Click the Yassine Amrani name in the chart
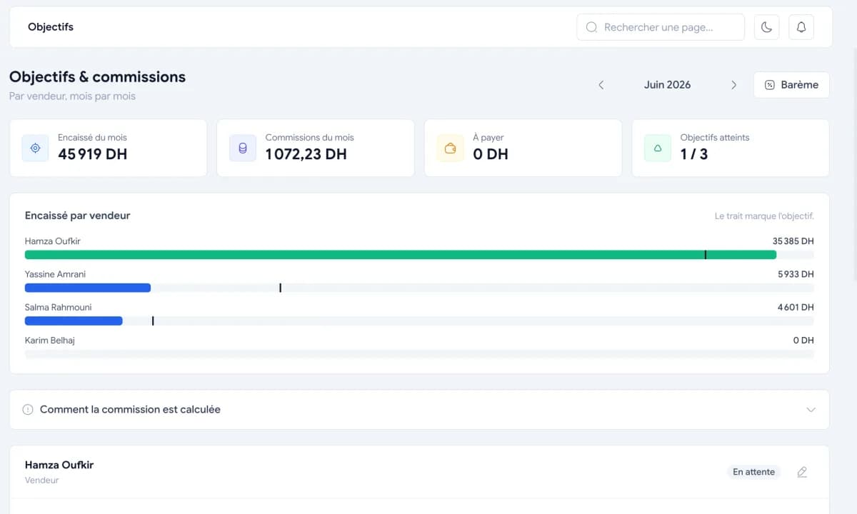Image resolution: width=857 pixels, height=514 pixels. 55,274
